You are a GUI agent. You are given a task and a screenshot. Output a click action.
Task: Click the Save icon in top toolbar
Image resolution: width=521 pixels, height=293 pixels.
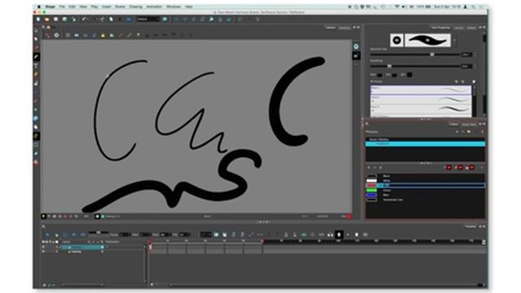[56, 20]
